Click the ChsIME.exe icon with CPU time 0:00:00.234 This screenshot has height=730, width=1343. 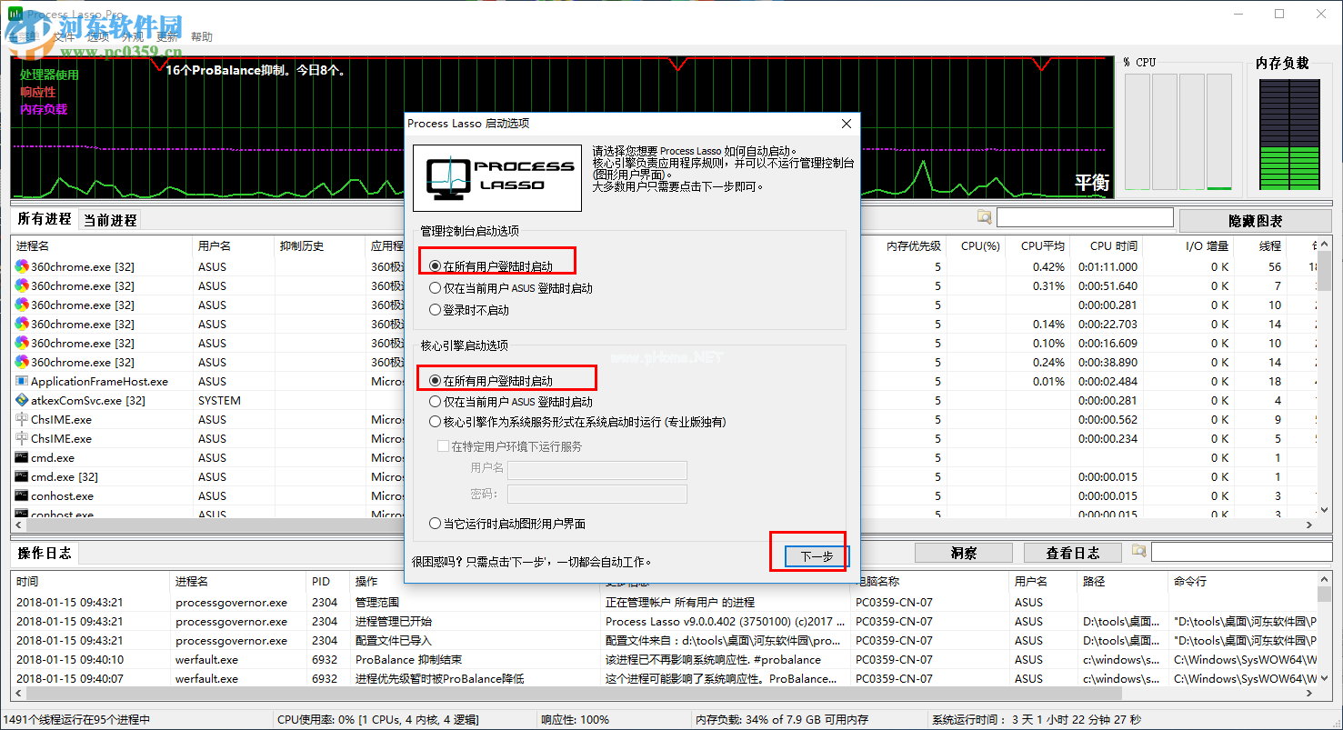click(x=22, y=438)
